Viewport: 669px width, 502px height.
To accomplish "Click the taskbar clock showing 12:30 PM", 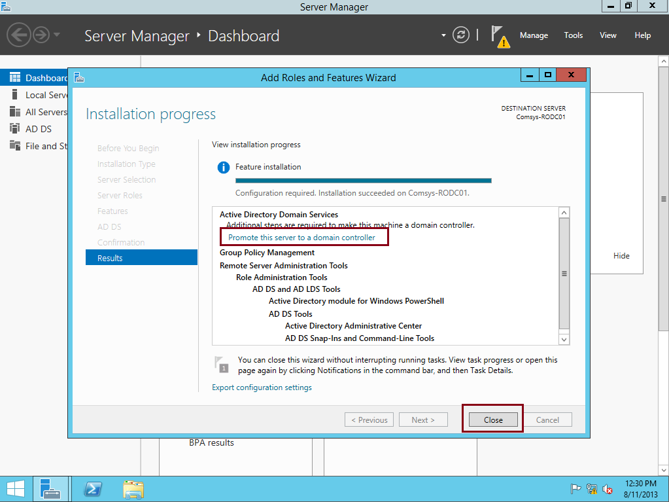I will [x=640, y=489].
